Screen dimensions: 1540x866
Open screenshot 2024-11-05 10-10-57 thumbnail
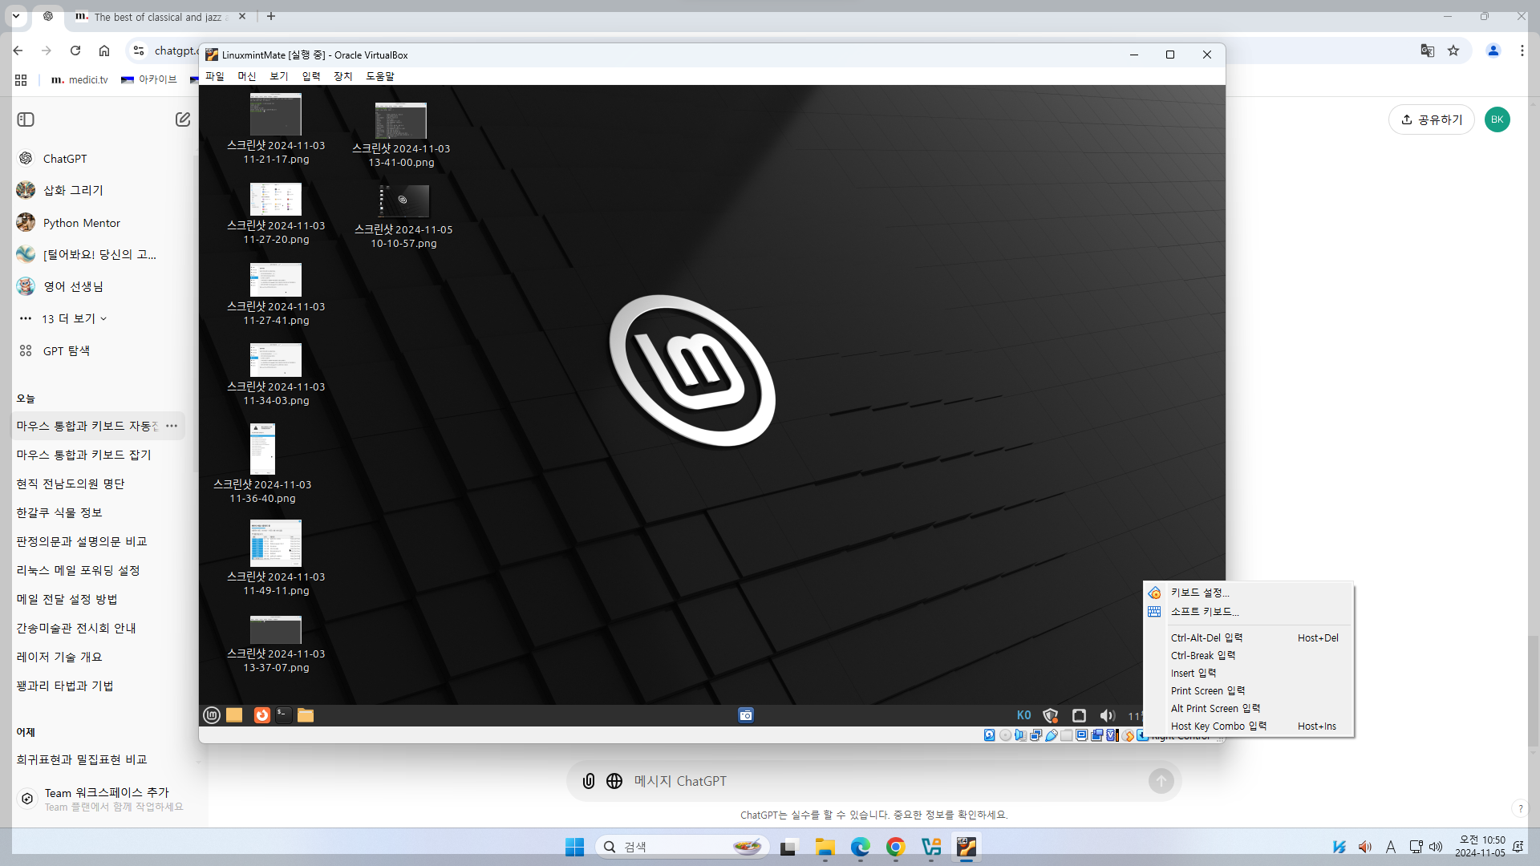[x=403, y=201]
